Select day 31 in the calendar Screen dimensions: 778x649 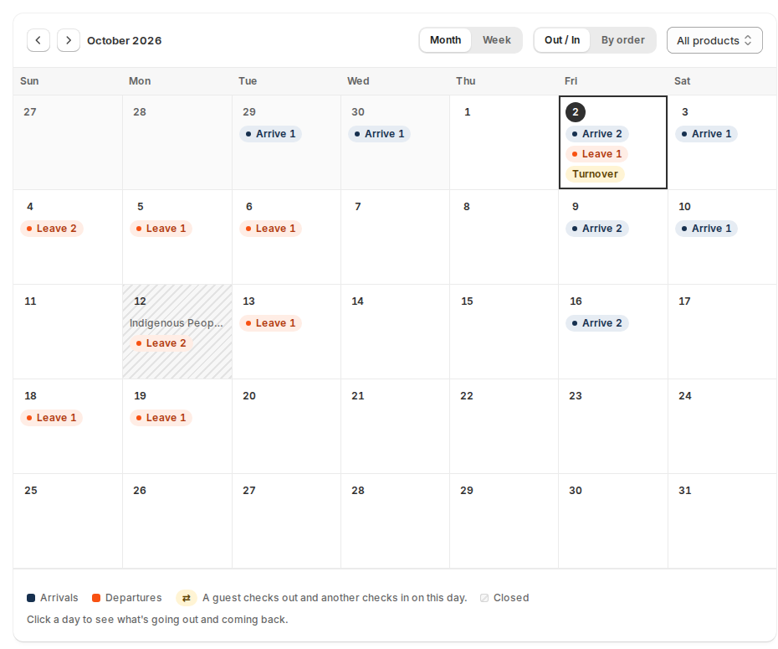click(x=723, y=521)
